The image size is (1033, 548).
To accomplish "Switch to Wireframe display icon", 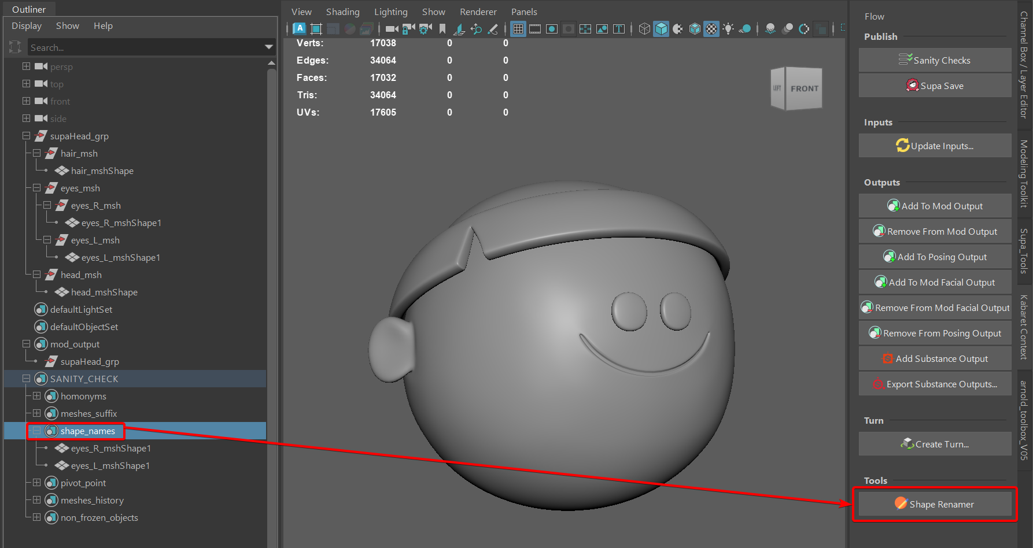I will (644, 29).
